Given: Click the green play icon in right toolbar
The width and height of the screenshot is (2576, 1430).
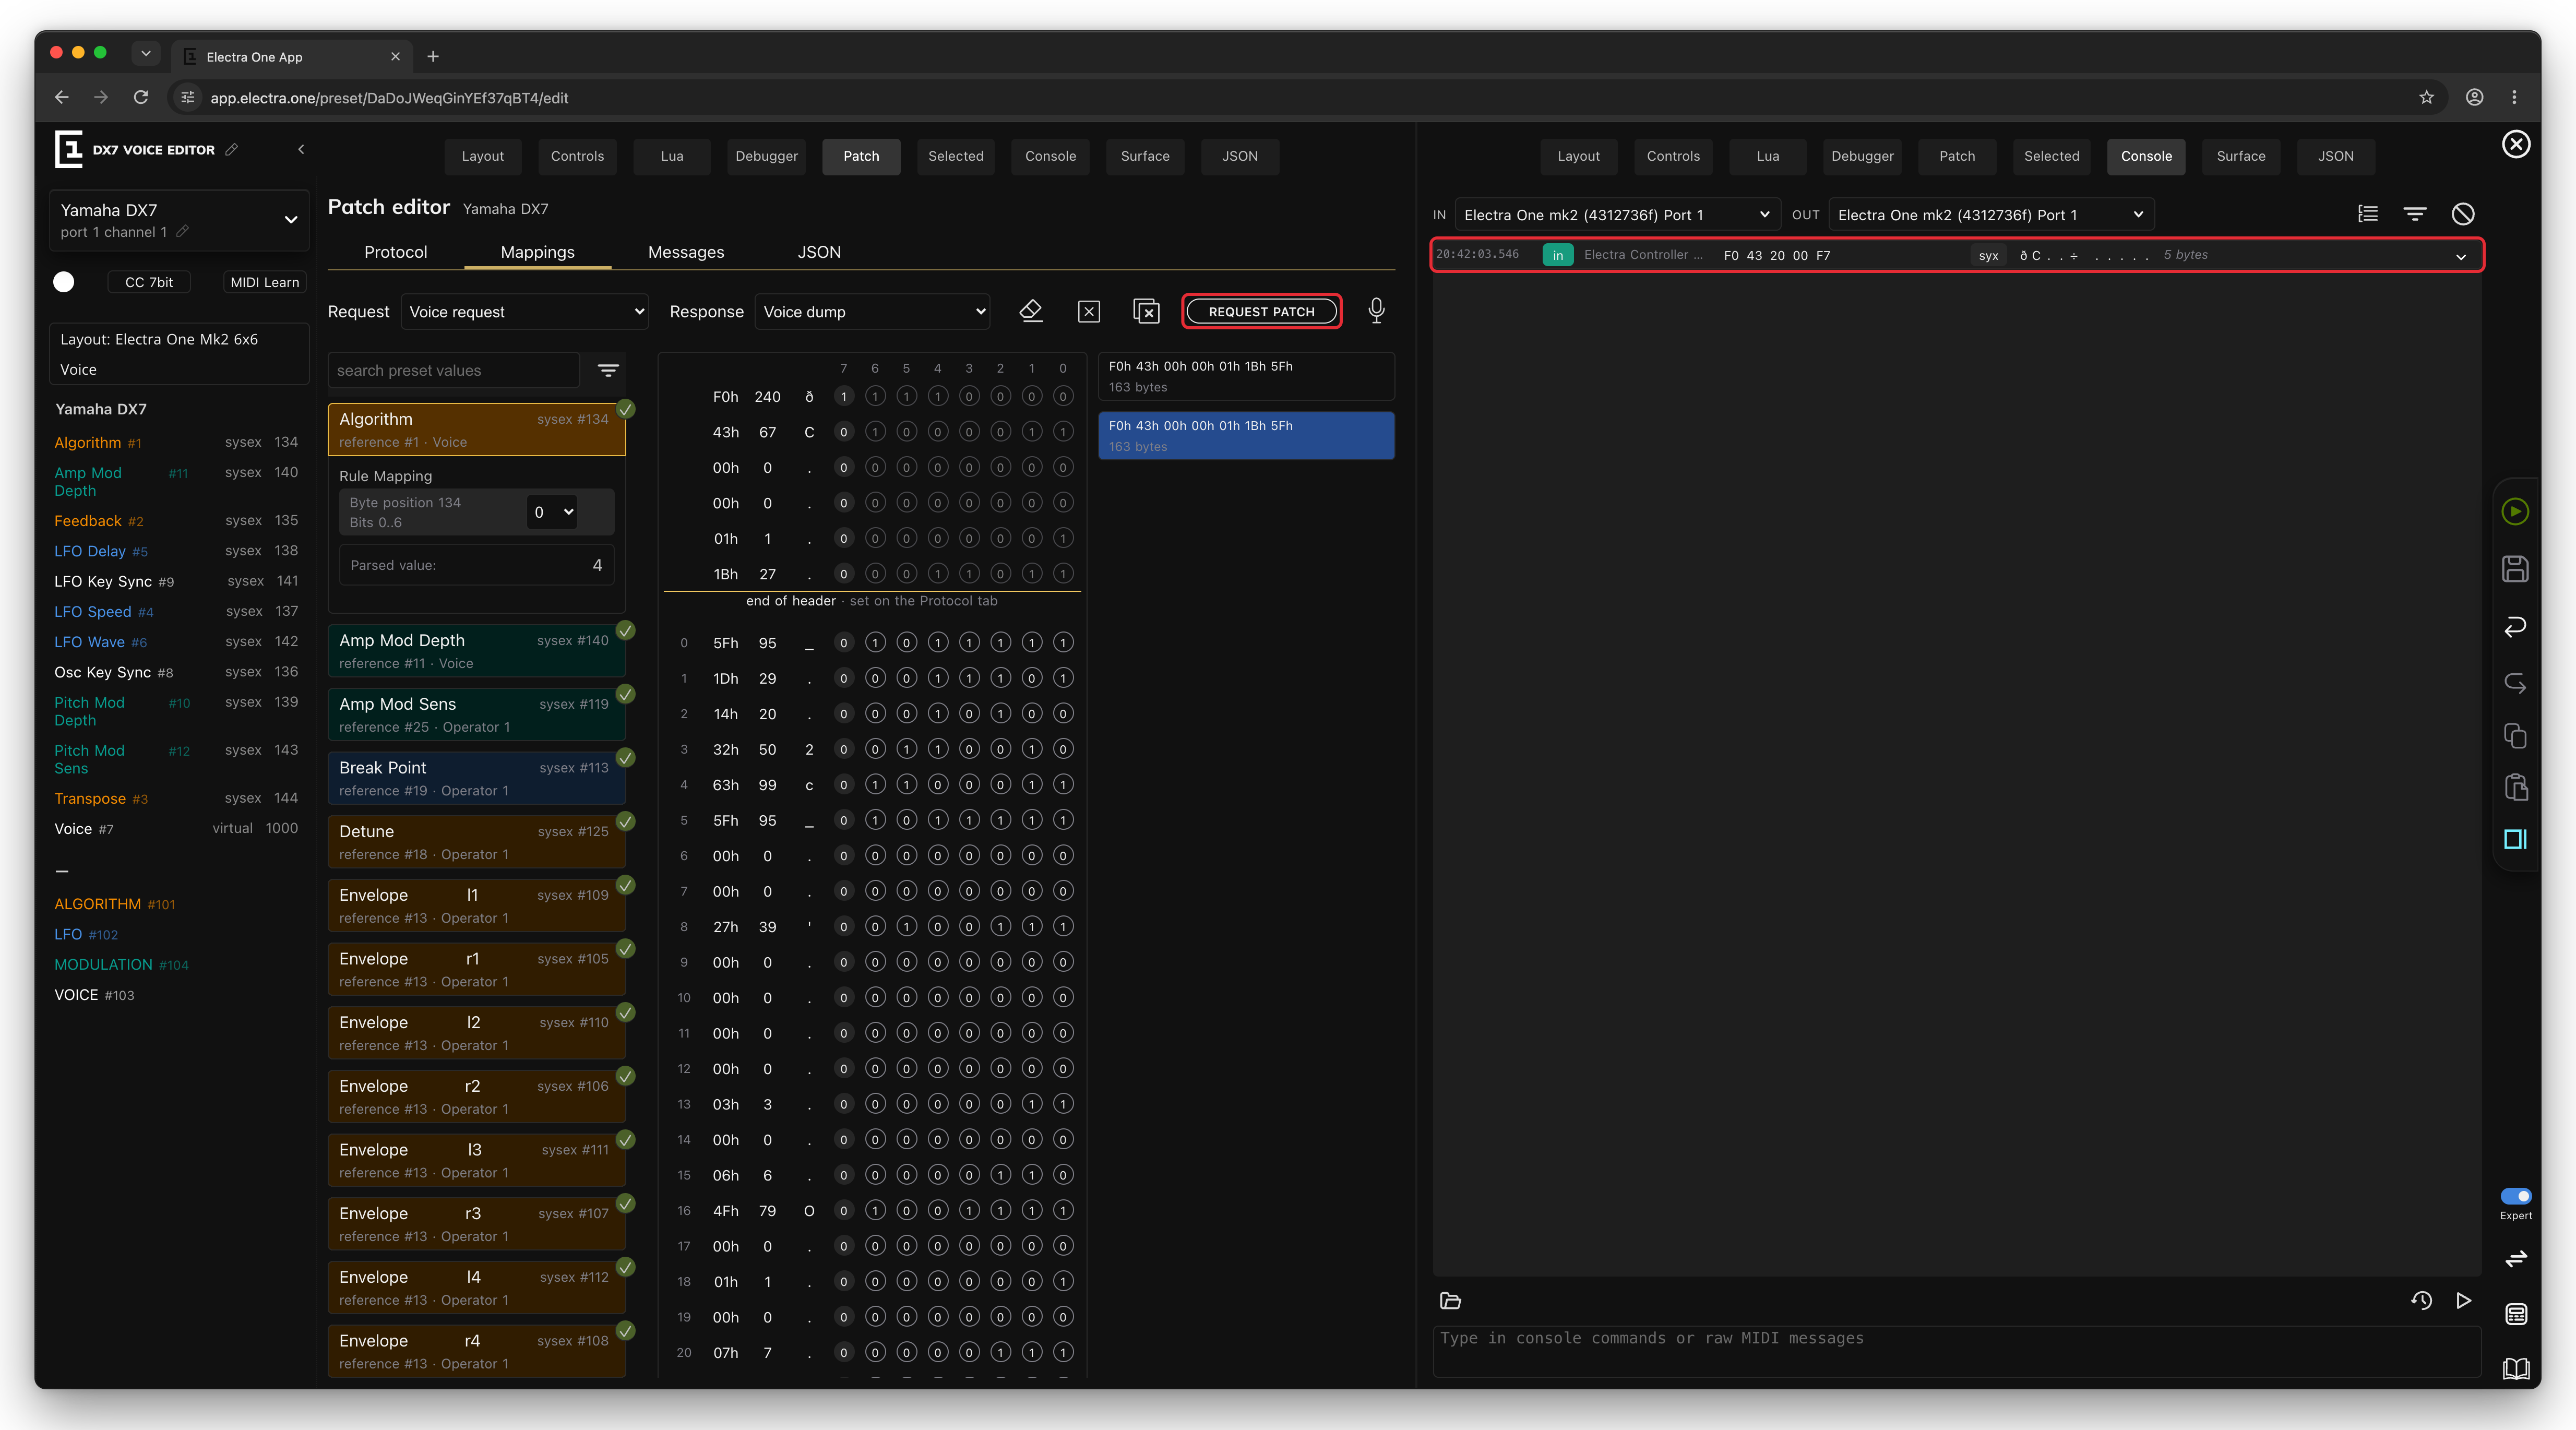Looking at the screenshot, I should pos(2515,512).
